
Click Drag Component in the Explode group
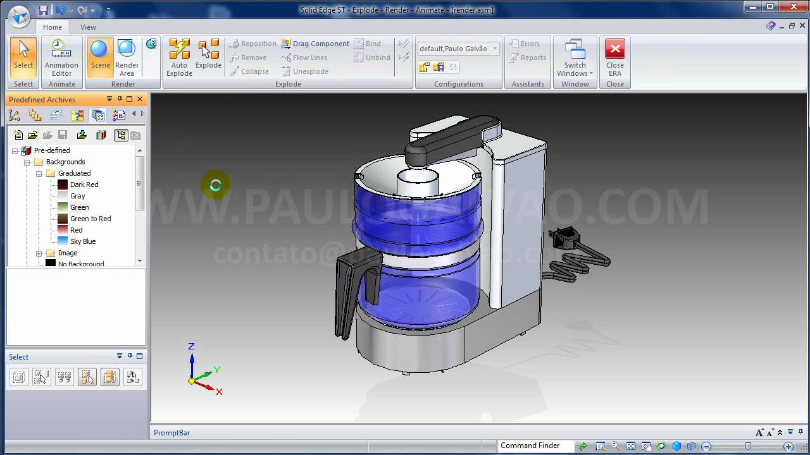click(x=315, y=44)
